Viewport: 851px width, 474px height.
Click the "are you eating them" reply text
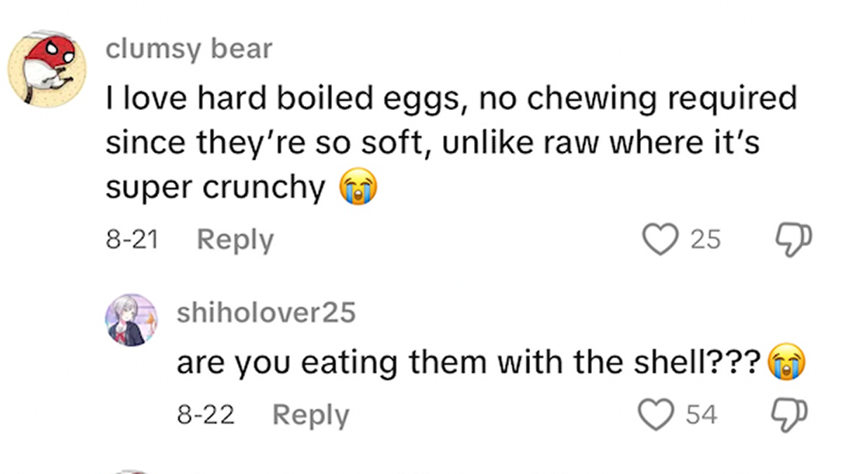click(469, 363)
